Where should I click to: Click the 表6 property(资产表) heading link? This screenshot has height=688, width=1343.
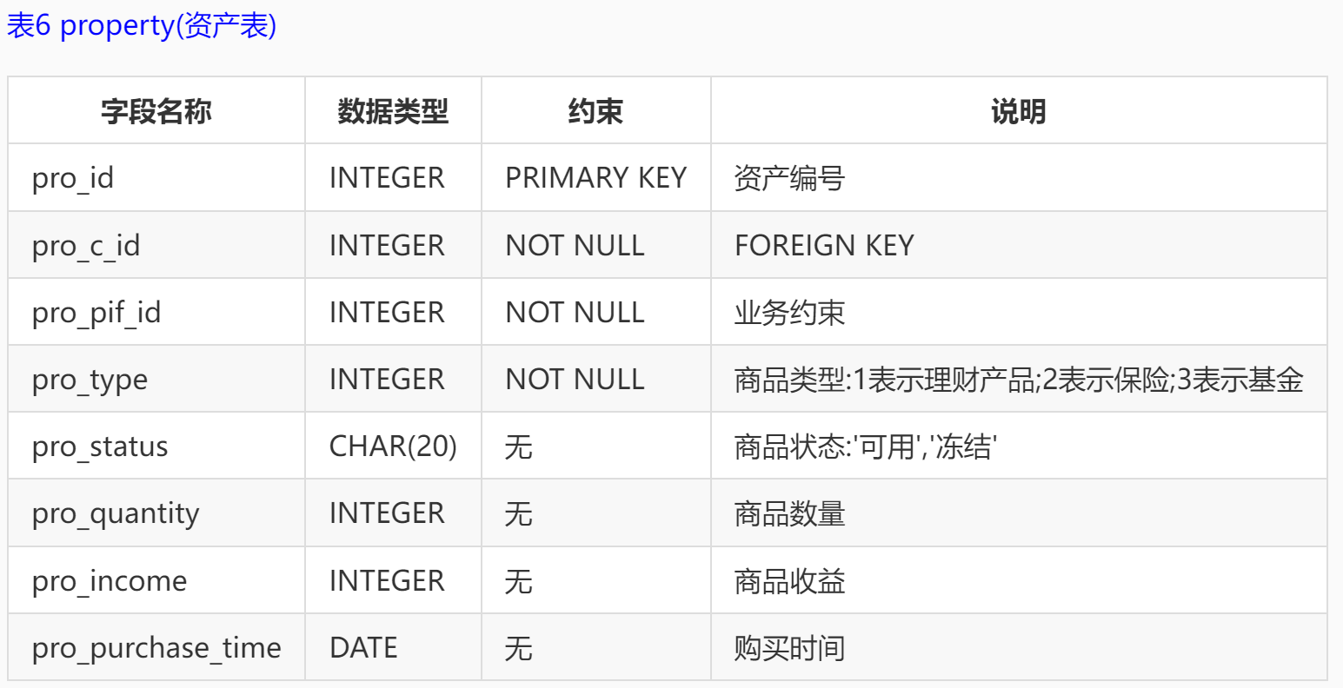[x=142, y=26]
